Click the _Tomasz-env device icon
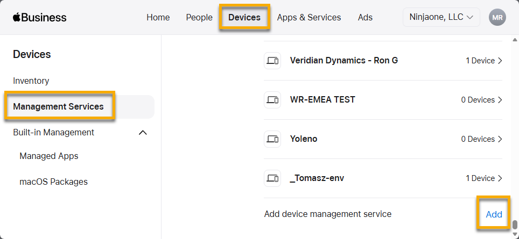This screenshot has height=239, width=519. (x=272, y=178)
